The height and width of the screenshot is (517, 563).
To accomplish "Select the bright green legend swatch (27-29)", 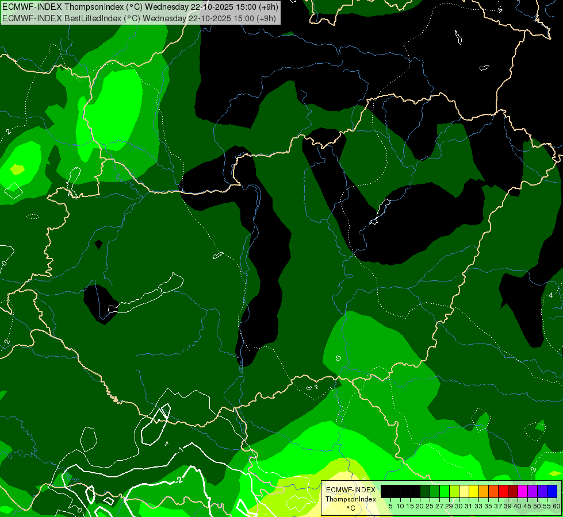I will (445, 491).
